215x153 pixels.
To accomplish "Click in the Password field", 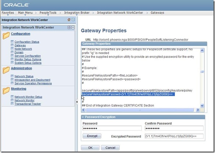I will pyautogui.click(x=112, y=128).
